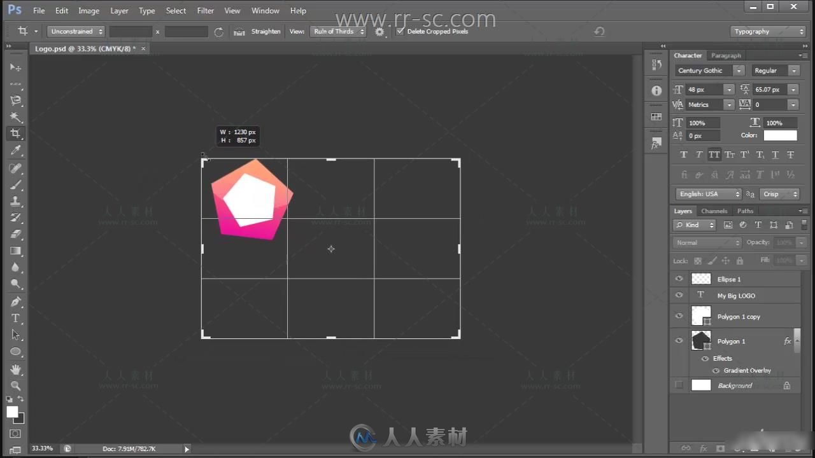Hide the Ellipse 1 layer

click(679, 279)
